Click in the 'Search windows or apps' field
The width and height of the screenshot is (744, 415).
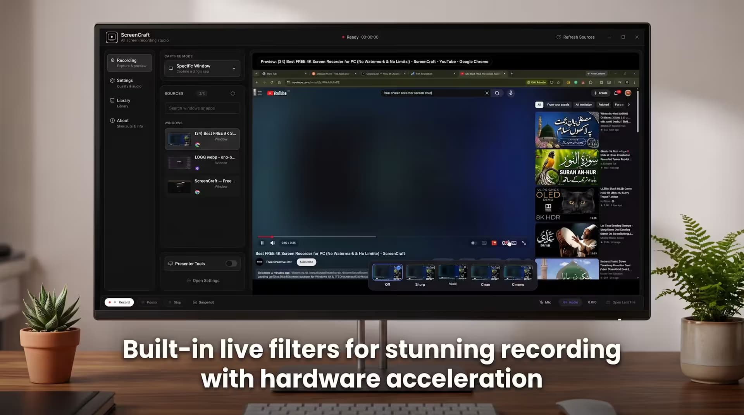click(x=202, y=108)
